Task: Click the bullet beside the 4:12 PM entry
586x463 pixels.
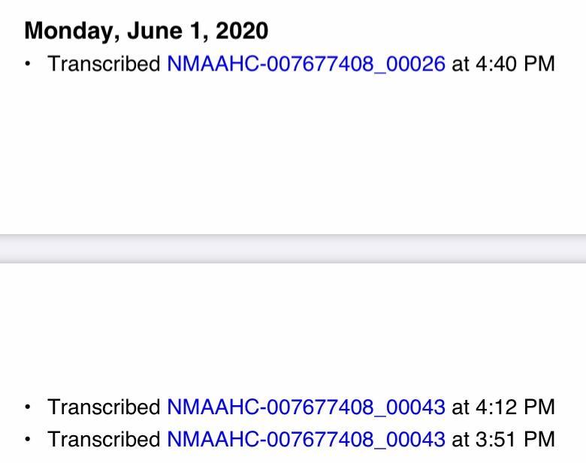Action: point(29,407)
